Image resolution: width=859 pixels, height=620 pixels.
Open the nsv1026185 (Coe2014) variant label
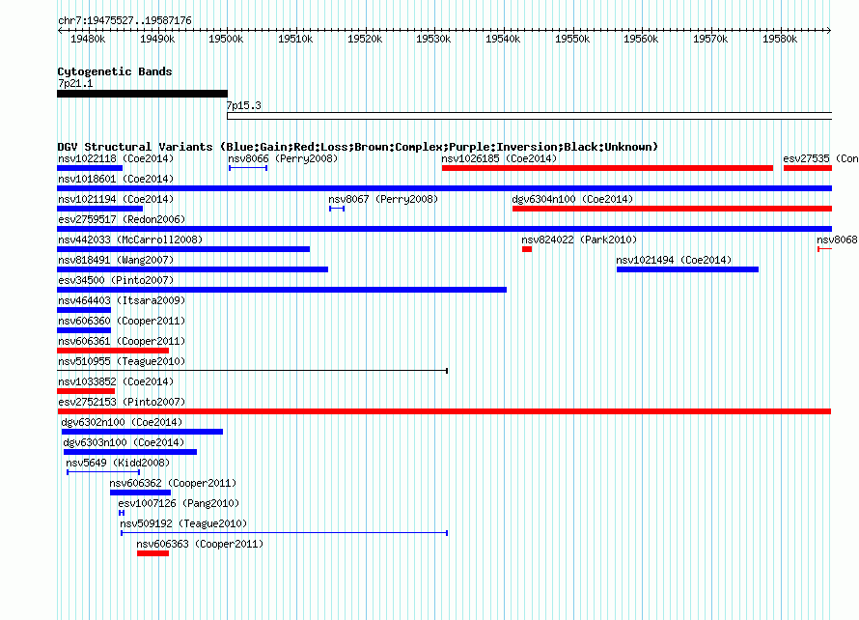(x=499, y=158)
